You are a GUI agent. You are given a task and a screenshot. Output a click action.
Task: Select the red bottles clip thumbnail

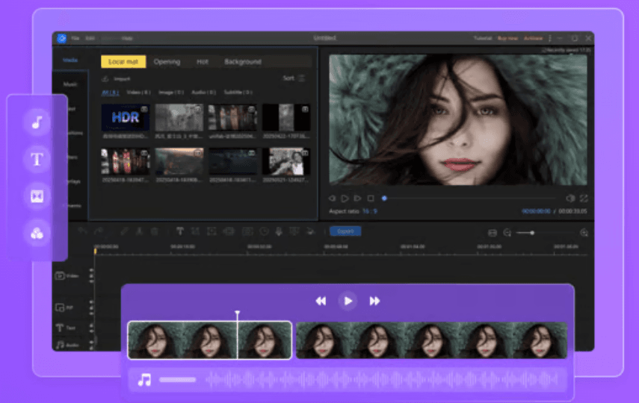pos(125,161)
